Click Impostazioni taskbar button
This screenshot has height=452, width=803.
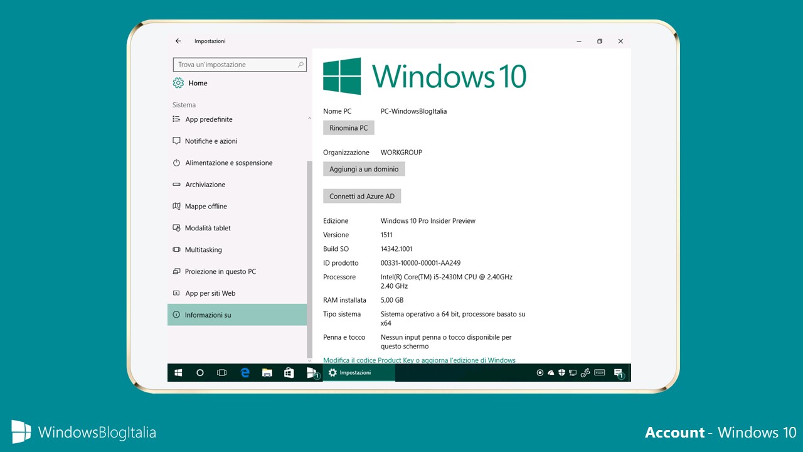pos(359,373)
